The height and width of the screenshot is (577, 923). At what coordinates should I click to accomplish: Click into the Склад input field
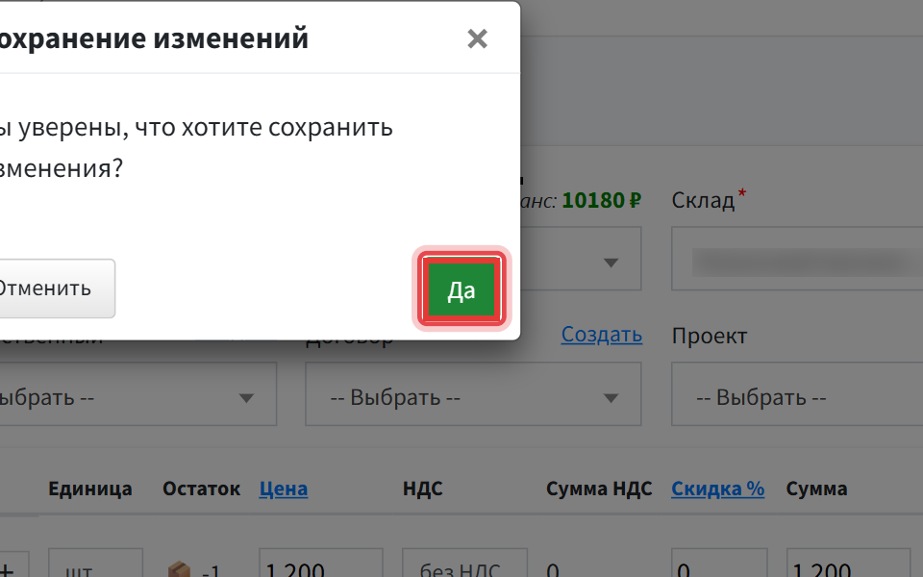coord(797,259)
